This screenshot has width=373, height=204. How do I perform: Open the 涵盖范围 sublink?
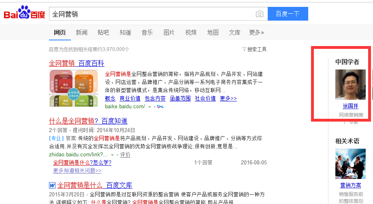[180, 98]
